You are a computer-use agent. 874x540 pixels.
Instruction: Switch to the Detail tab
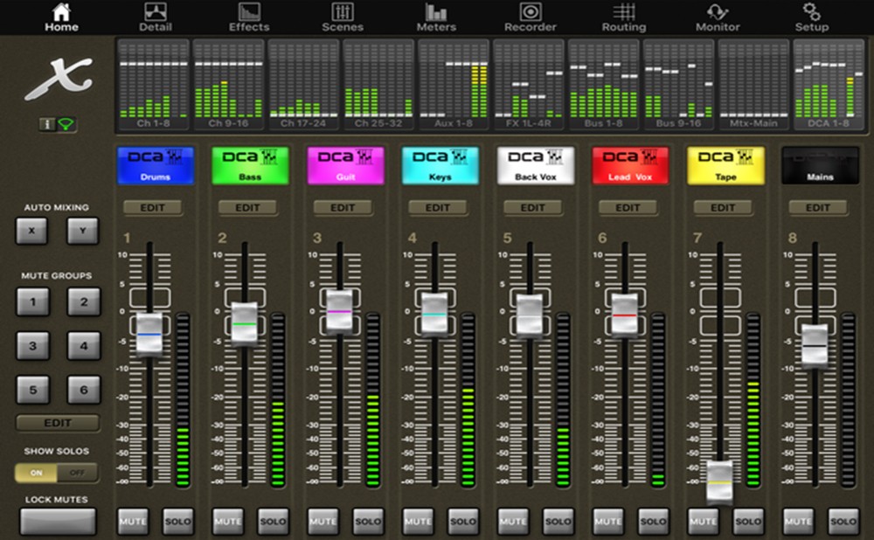pos(156,17)
